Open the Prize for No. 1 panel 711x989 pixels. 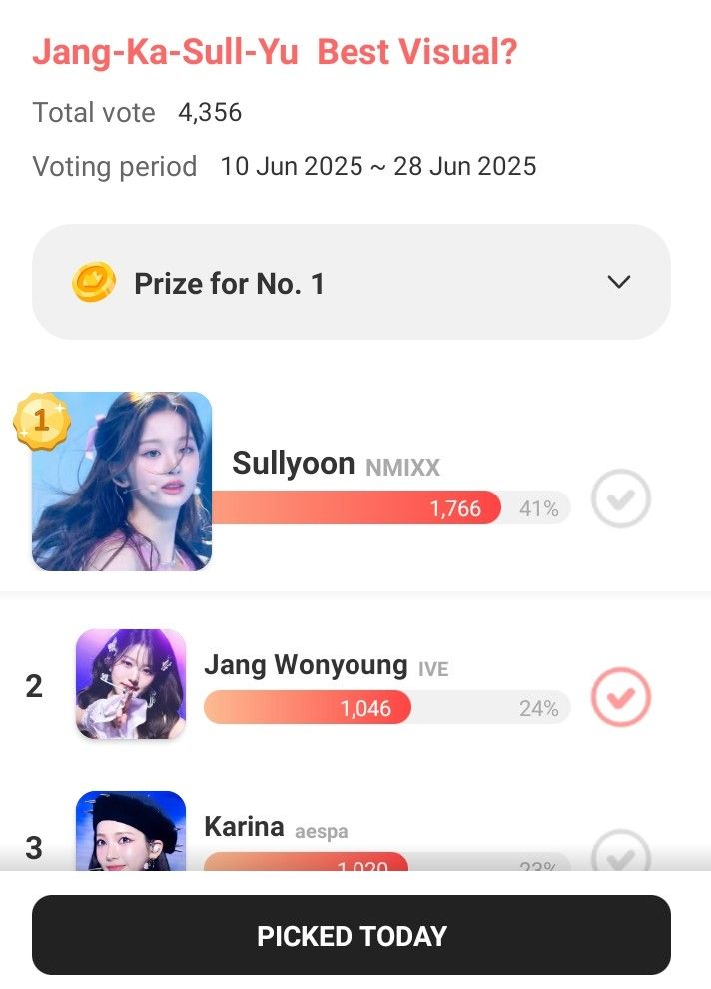(352, 282)
